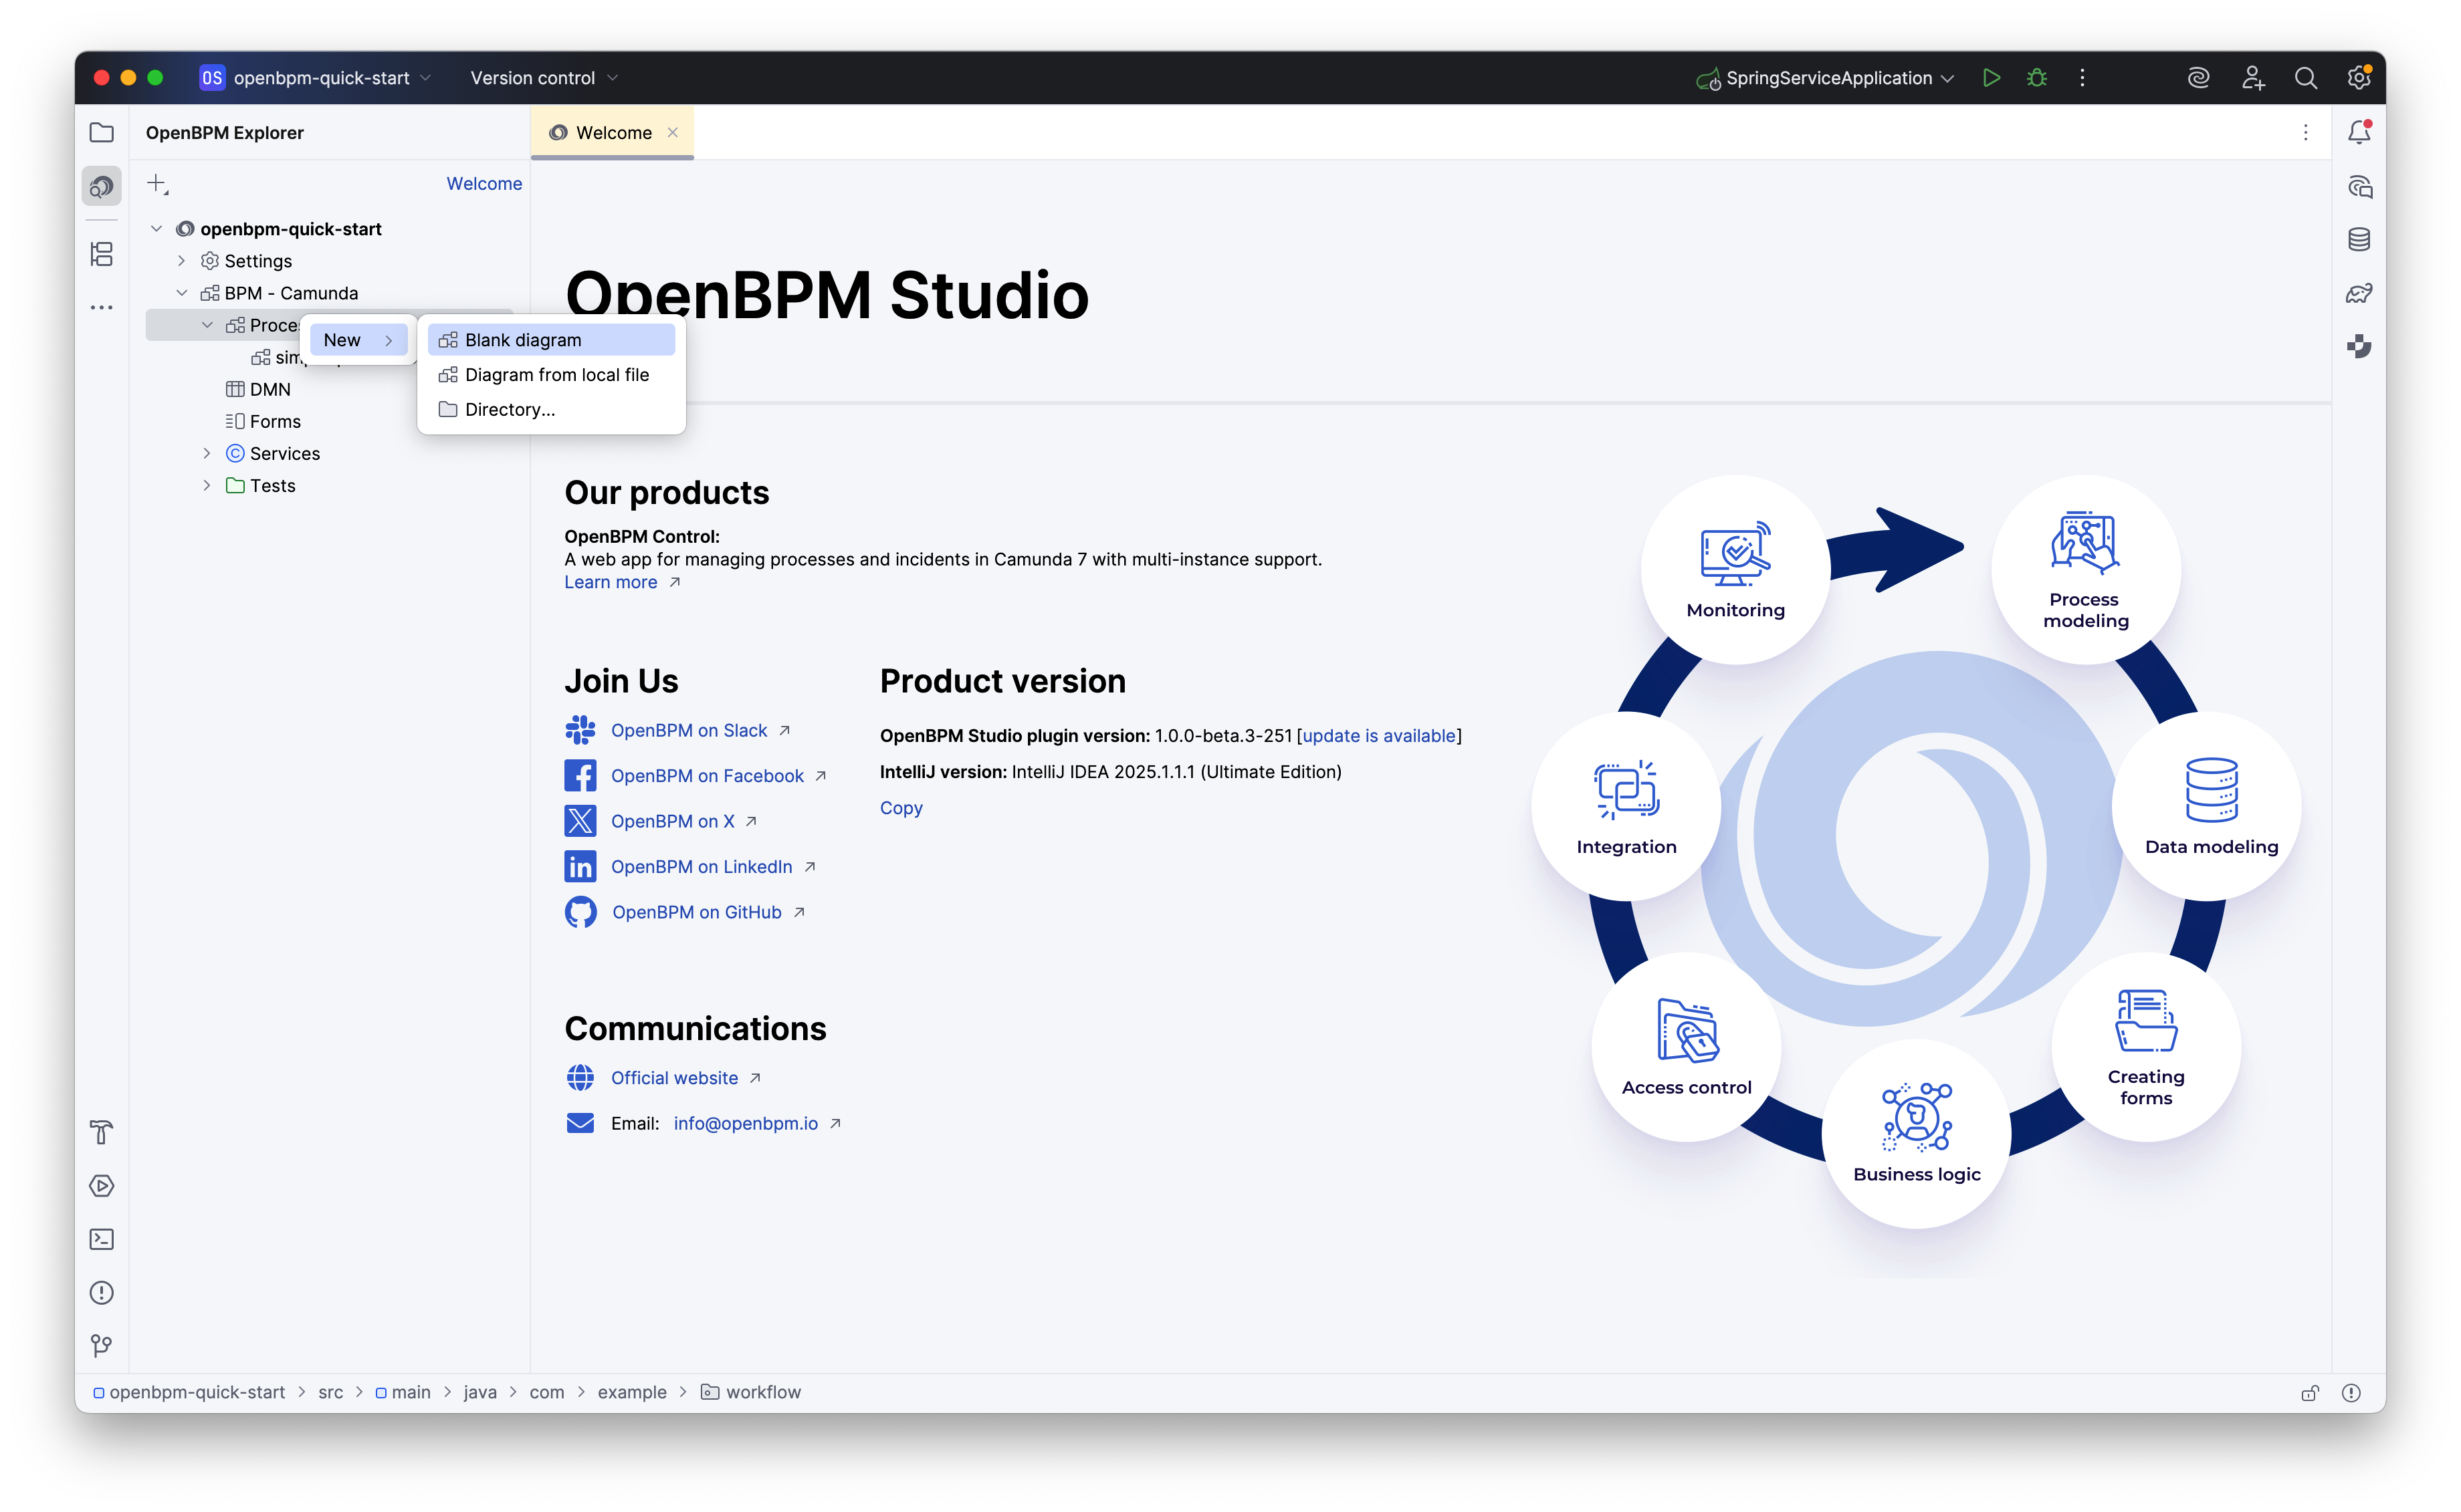
Task: Click the Welcome link in the Explorer
Action: (484, 184)
